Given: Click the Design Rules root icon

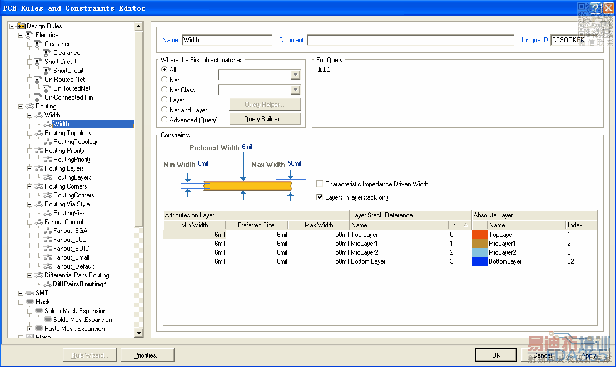Looking at the screenshot, I should coord(22,26).
